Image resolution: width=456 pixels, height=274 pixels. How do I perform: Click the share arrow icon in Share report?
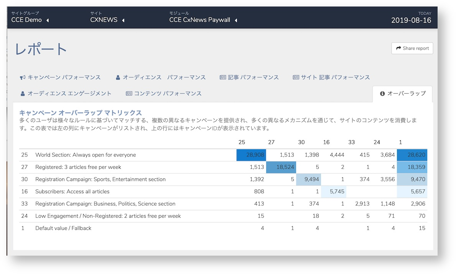click(398, 48)
